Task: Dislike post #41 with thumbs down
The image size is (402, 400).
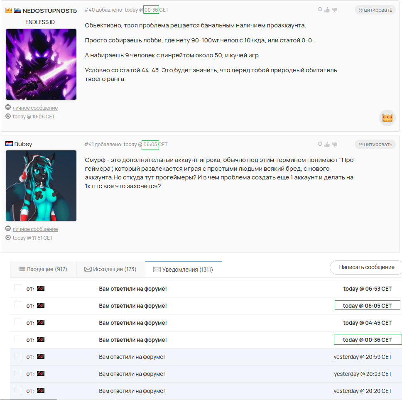Action: [334, 145]
